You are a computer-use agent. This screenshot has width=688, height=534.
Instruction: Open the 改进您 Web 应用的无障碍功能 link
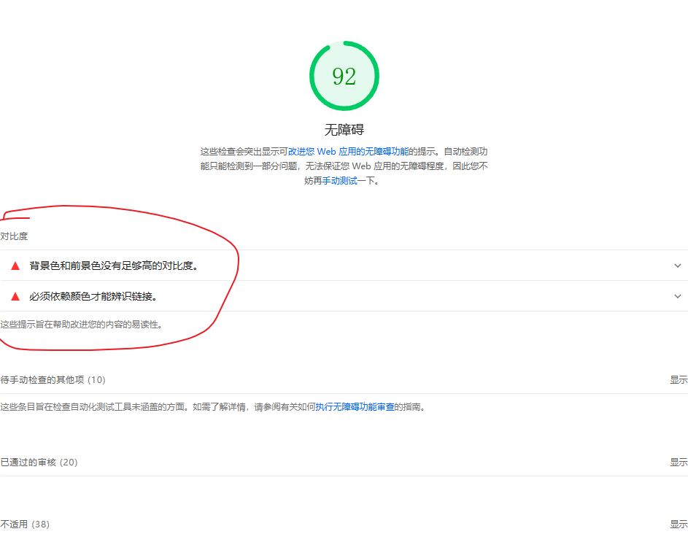coord(348,152)
